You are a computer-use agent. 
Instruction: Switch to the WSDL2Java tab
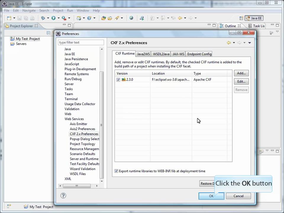[161, 54]
